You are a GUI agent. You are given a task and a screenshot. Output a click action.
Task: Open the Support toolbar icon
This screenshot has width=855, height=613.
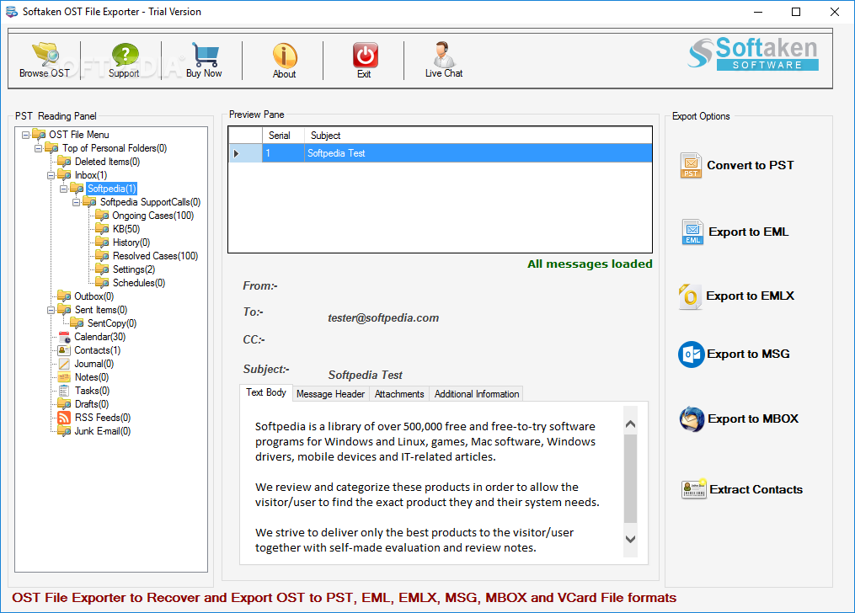tap(125, 55)
